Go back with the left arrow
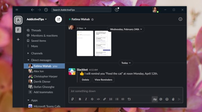The height and width of the screenshot is (112, 202). tap(33, 10)
